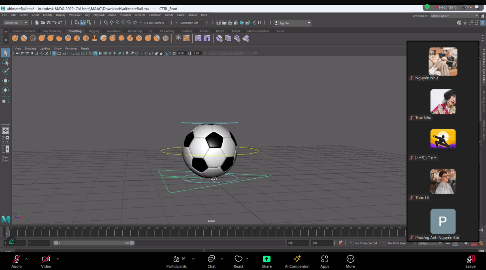Click the Save scene icon
This screenshot has width=486, height=270.
coord(49,23)
